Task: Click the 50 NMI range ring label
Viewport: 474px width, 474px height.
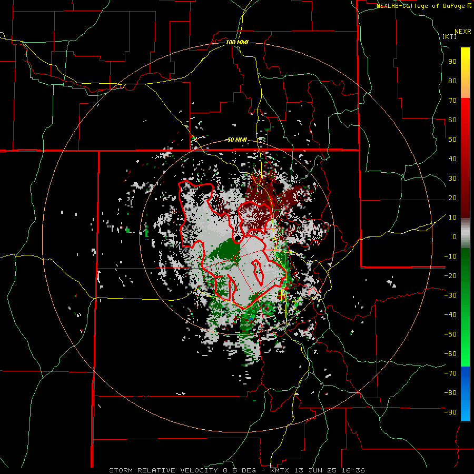Action: click(x=237, y=140)
